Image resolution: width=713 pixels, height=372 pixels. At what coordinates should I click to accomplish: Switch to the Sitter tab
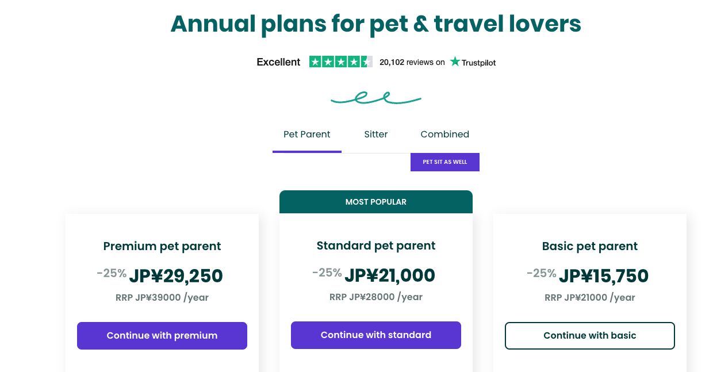pyautogui.click(x=376, y=135)
